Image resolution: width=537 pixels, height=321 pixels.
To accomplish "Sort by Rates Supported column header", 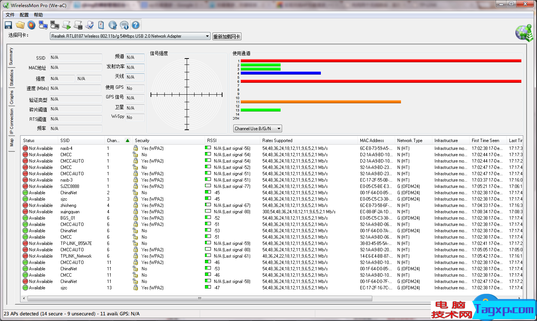I will coord(309,141).
